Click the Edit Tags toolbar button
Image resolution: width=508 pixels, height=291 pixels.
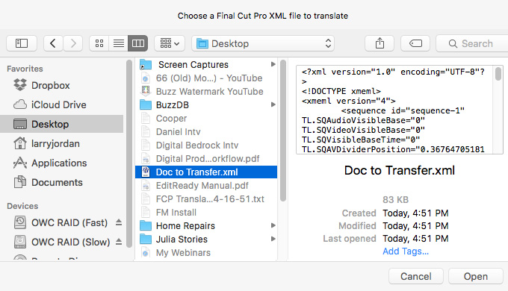click(415, 43)
